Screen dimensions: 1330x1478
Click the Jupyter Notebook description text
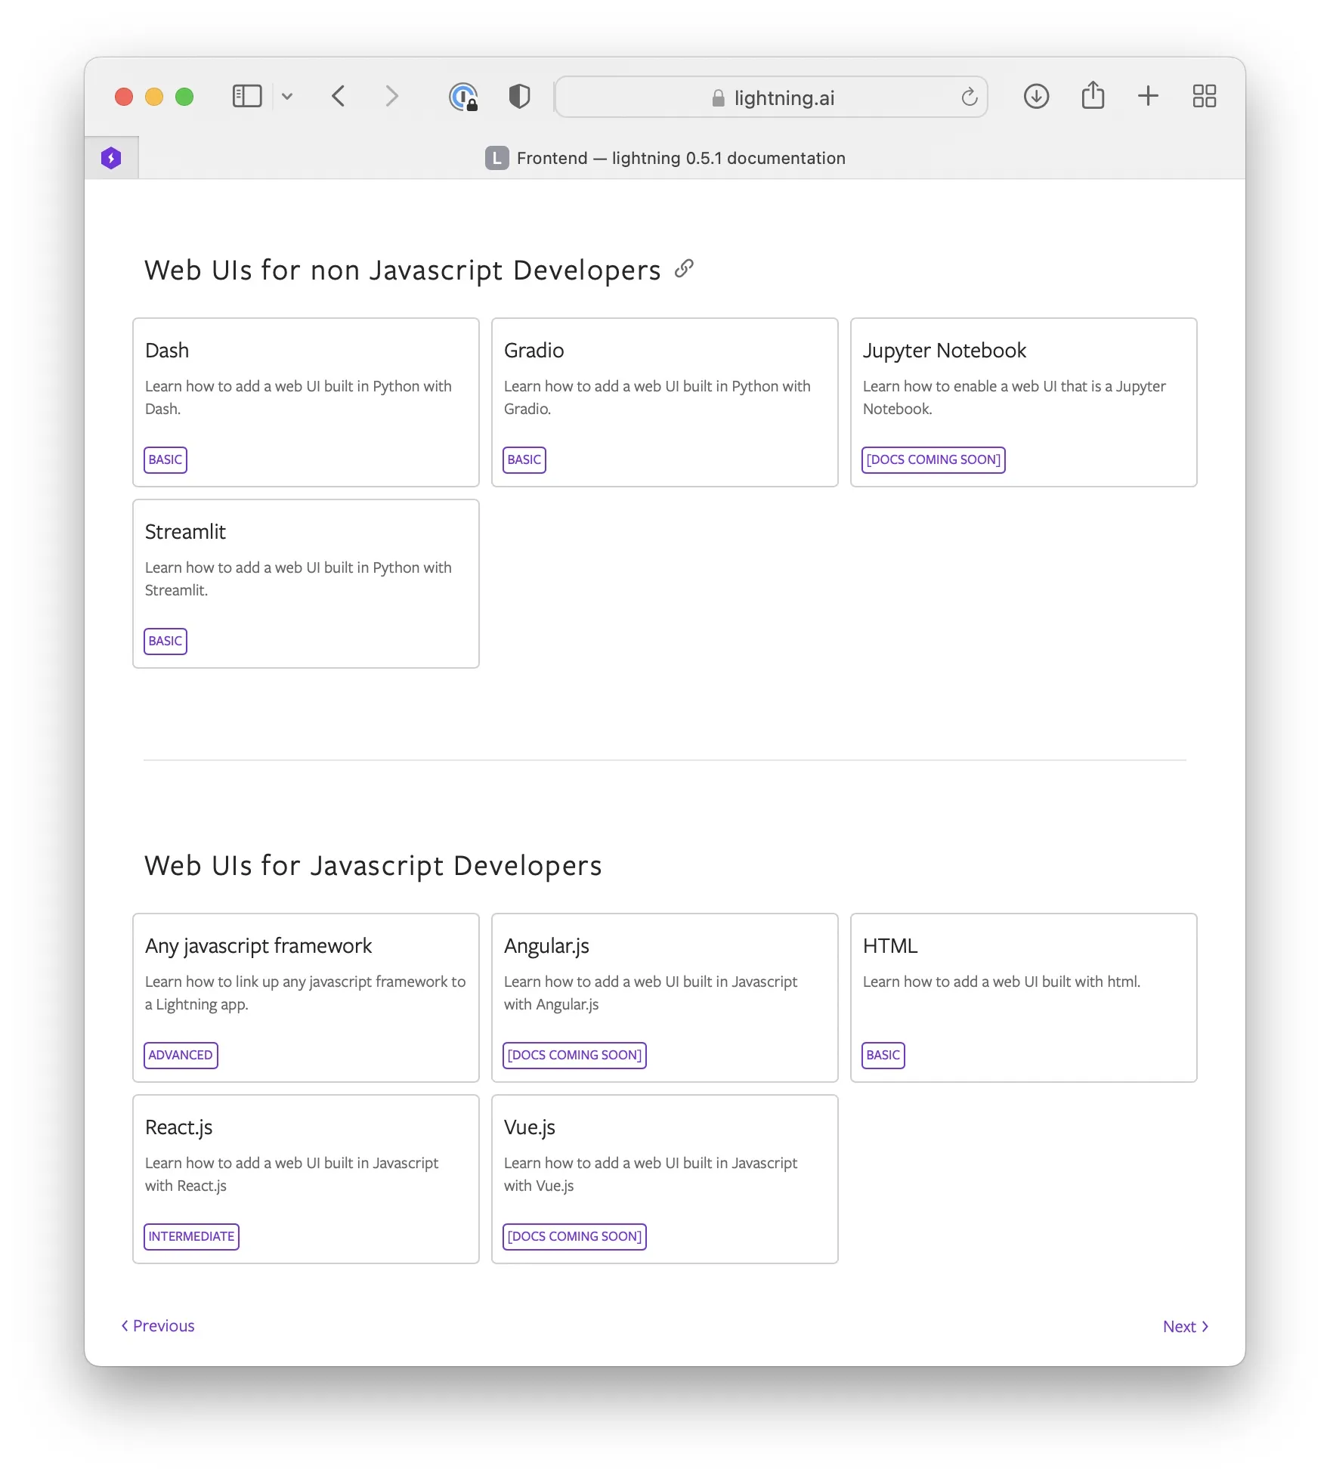point(1015,397)
